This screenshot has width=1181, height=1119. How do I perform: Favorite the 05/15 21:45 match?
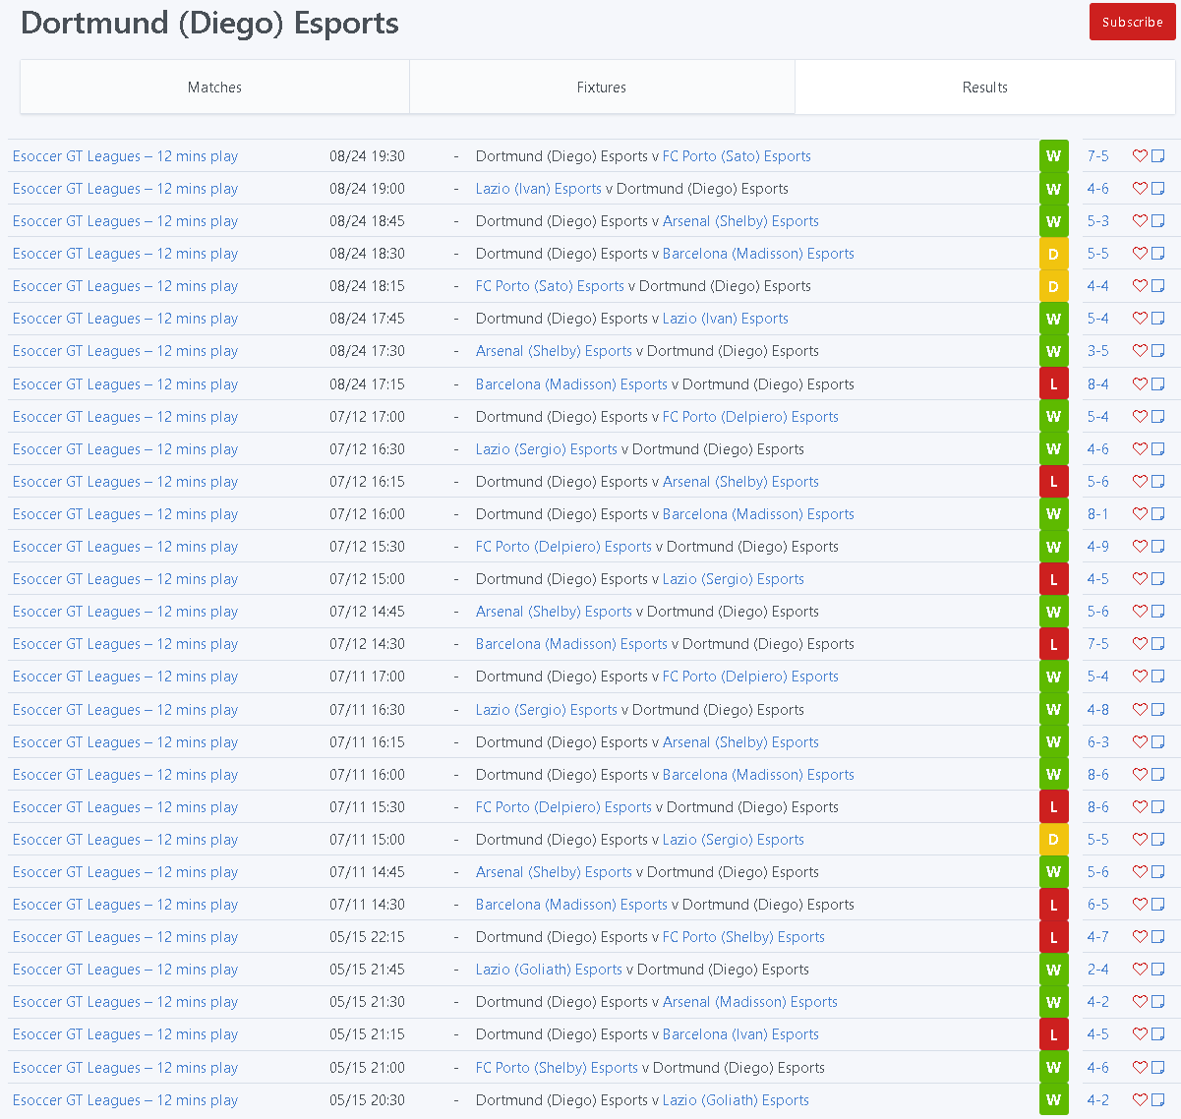coord(1140,969)
